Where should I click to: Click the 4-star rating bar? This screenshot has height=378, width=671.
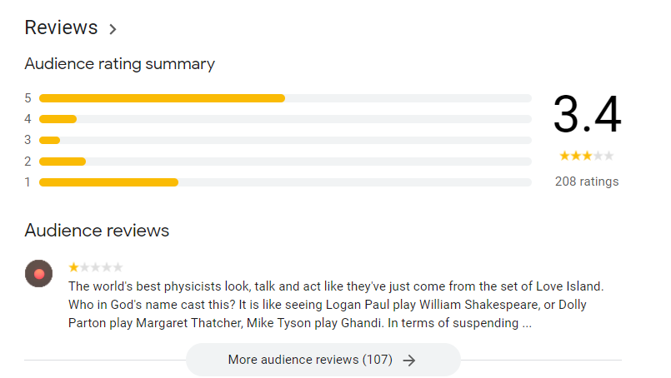coord(285,119)
